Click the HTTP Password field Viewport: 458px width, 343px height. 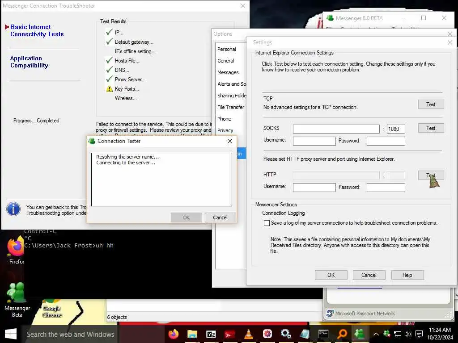click(x=386, y=188)
